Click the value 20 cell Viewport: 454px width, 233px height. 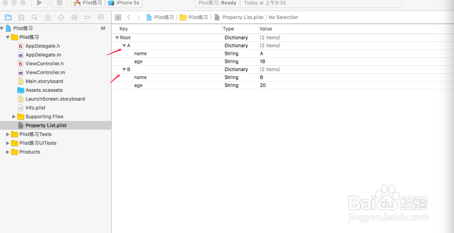click(x=263, y=85)
